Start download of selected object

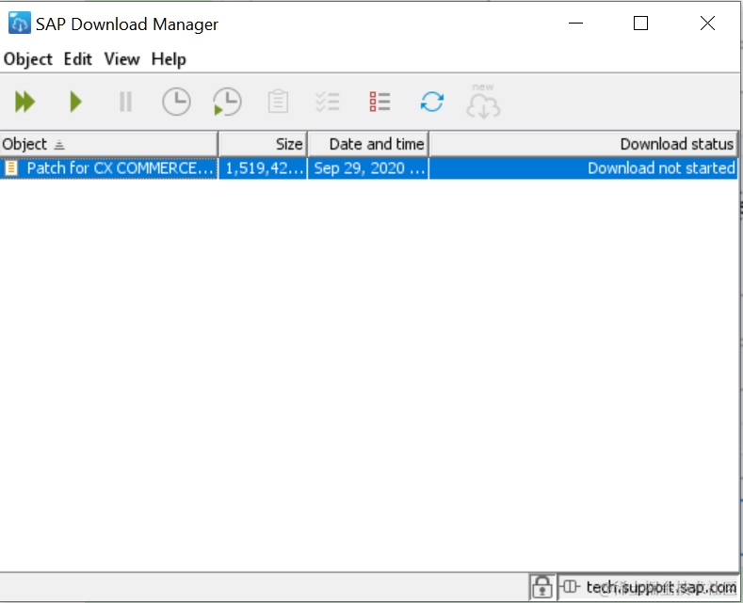pyautogui.click(x=76, y=102)
